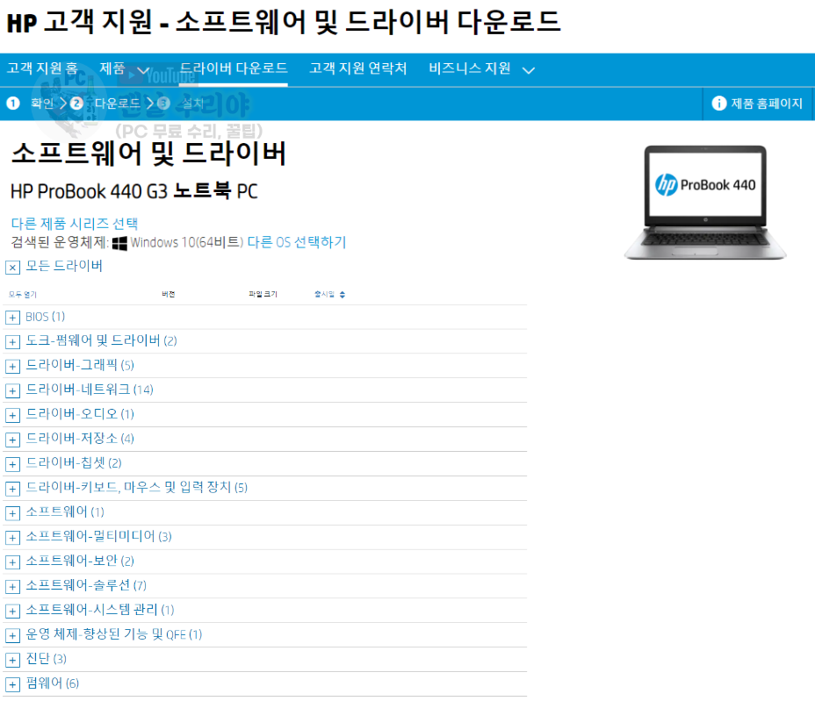
Task: Open 소프트웨어-시스템 관리 (1) category link
Action: (x=100, y=610)
